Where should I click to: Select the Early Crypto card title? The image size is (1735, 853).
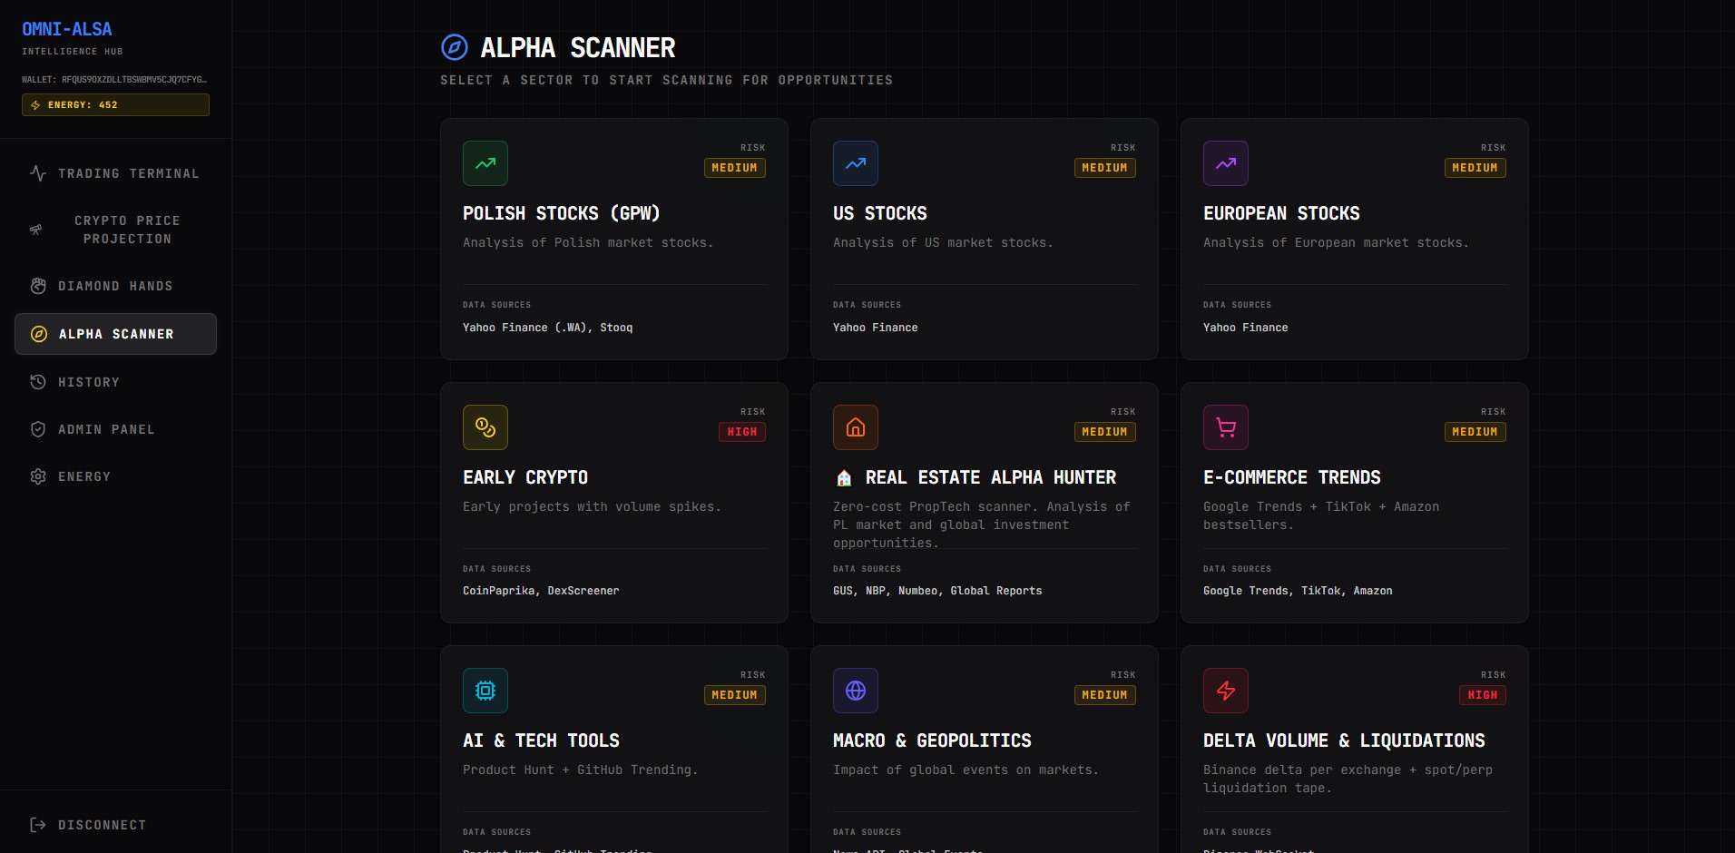[525, 477]
